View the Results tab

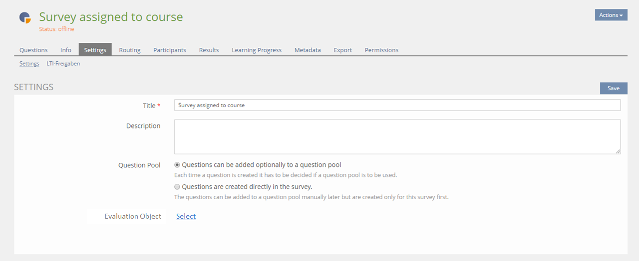point(209,50)
